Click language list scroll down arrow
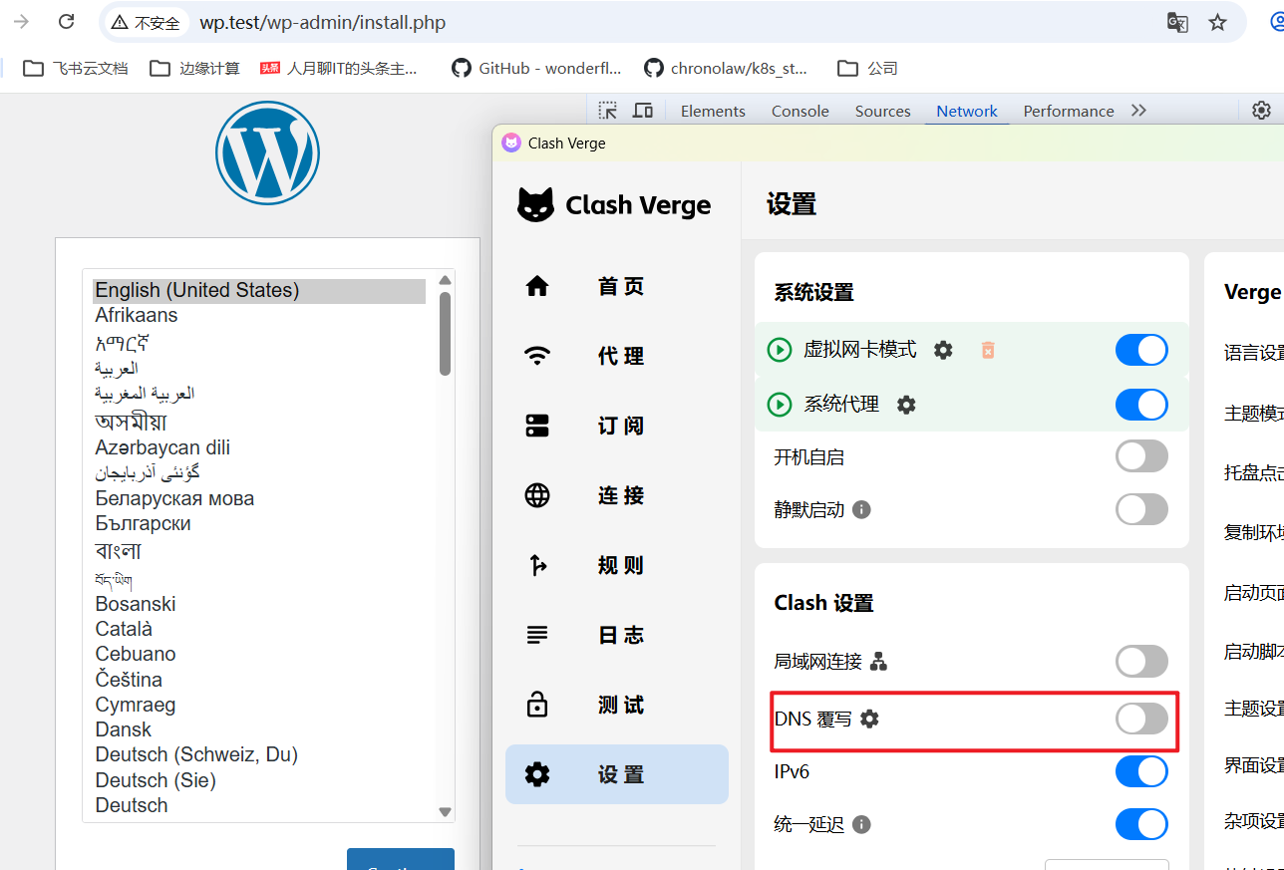1284x870 pixels. pyautogui.click(x=445, y=812)
